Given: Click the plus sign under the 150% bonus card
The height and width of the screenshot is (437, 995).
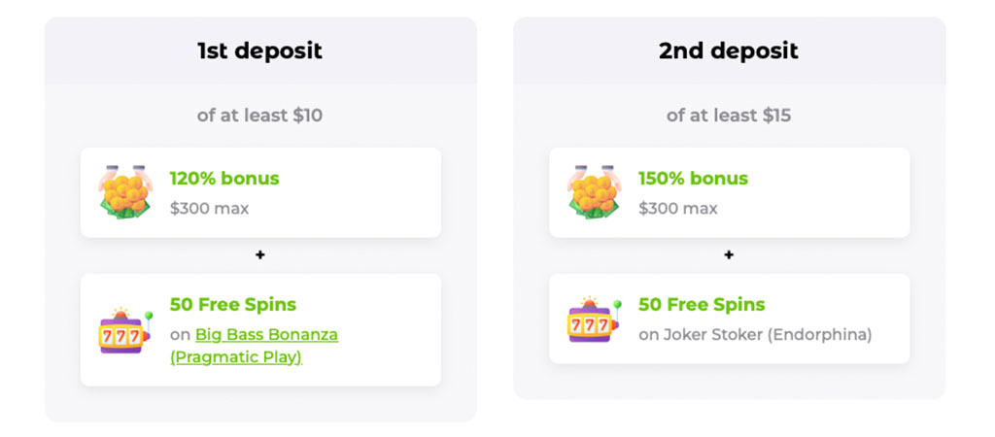Looking at the screenshot, I should [x=729, y=255].
